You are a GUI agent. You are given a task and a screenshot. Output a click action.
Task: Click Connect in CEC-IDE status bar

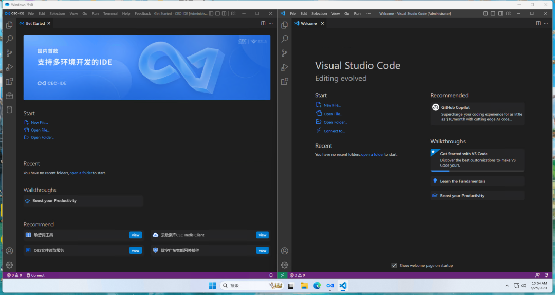tap(35, 275)
